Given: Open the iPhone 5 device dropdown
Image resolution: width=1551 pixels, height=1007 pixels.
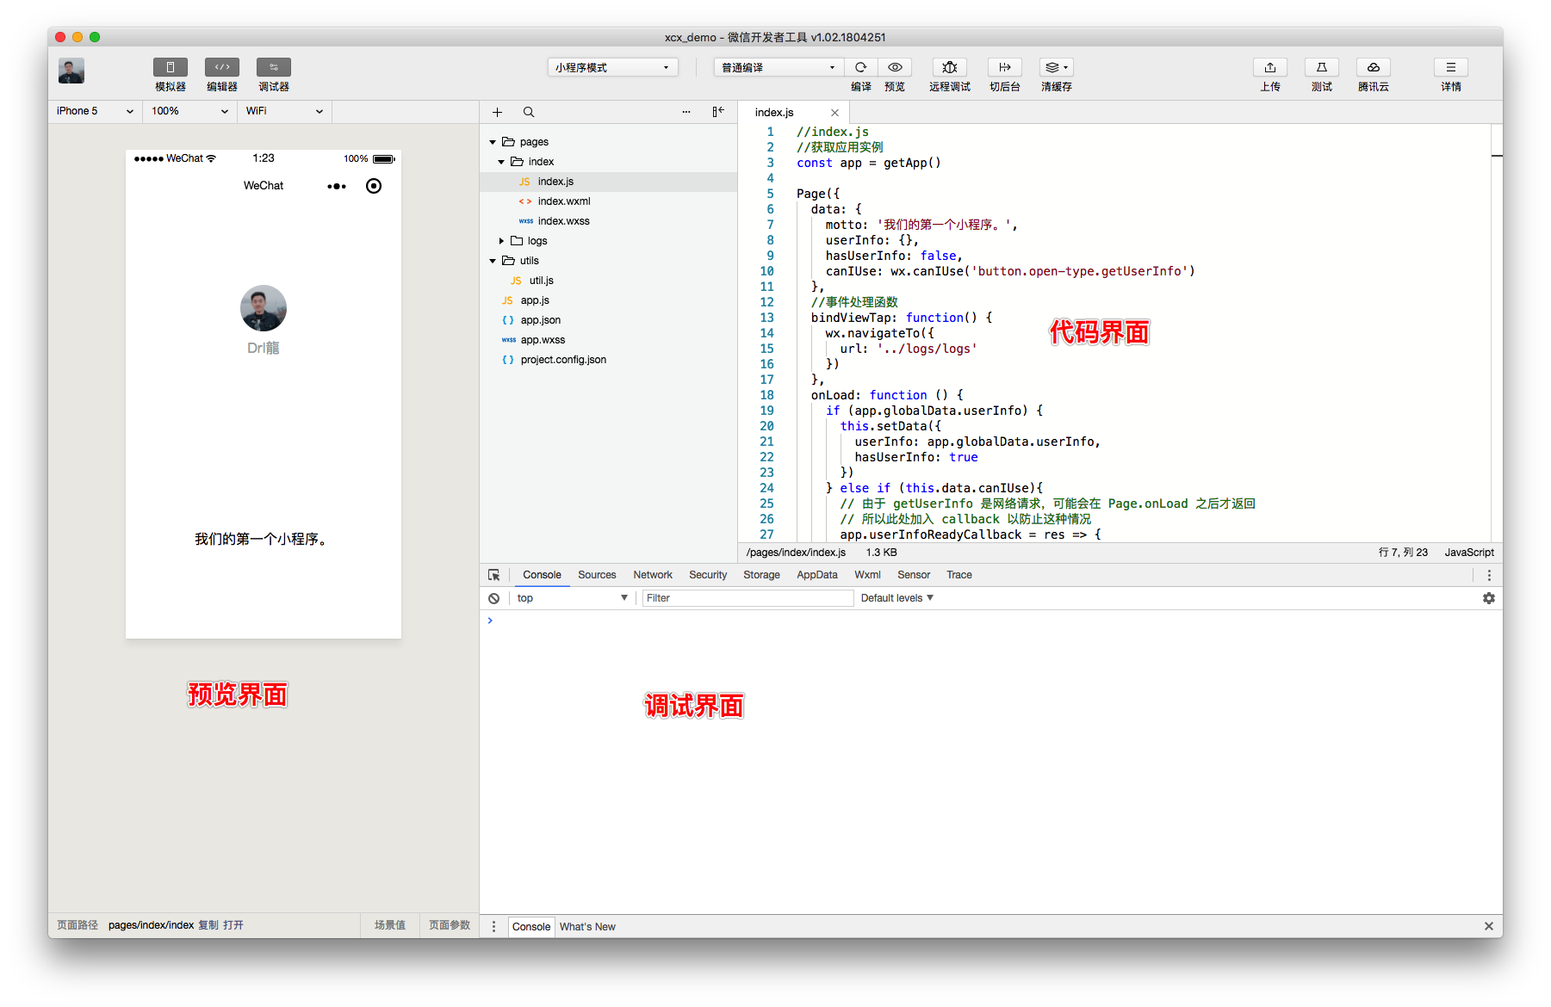Looking at the screenshot, I should (95, 111).
